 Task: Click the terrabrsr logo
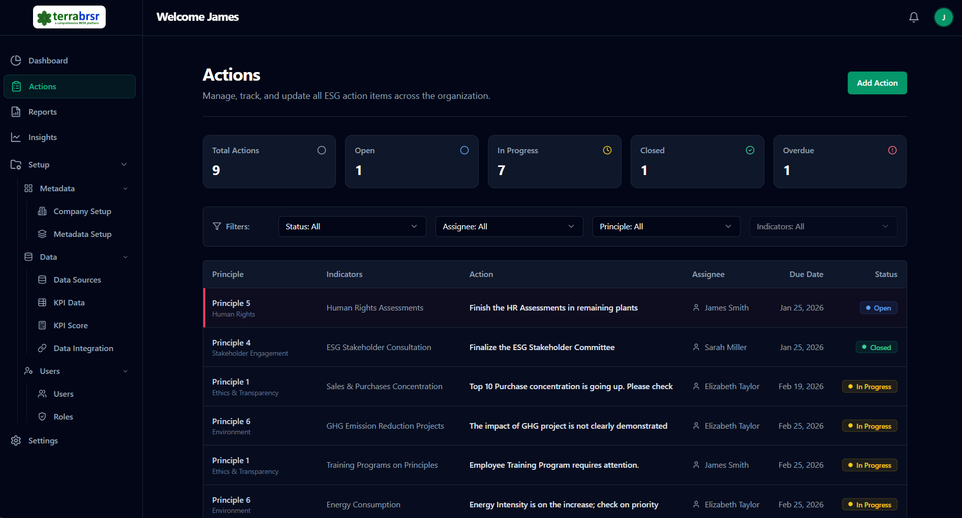click(x=69, y=17)
